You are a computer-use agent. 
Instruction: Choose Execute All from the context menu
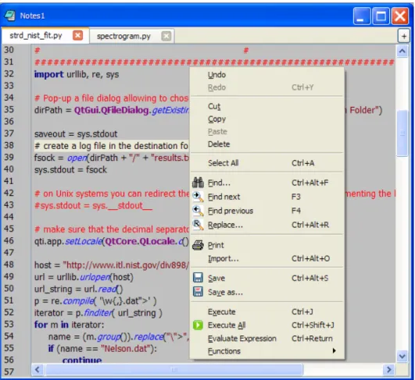coord(267,325)
